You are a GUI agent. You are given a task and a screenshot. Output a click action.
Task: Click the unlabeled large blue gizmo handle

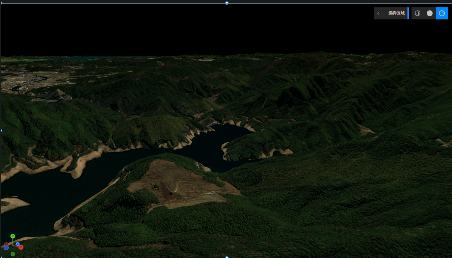(6, 248)
